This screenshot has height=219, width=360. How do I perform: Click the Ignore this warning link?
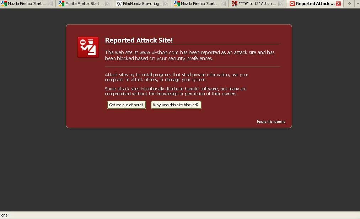point(271,122)
